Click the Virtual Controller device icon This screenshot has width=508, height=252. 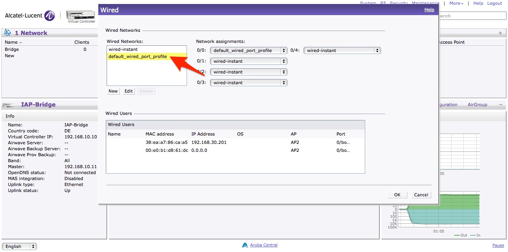pos(81,15)
